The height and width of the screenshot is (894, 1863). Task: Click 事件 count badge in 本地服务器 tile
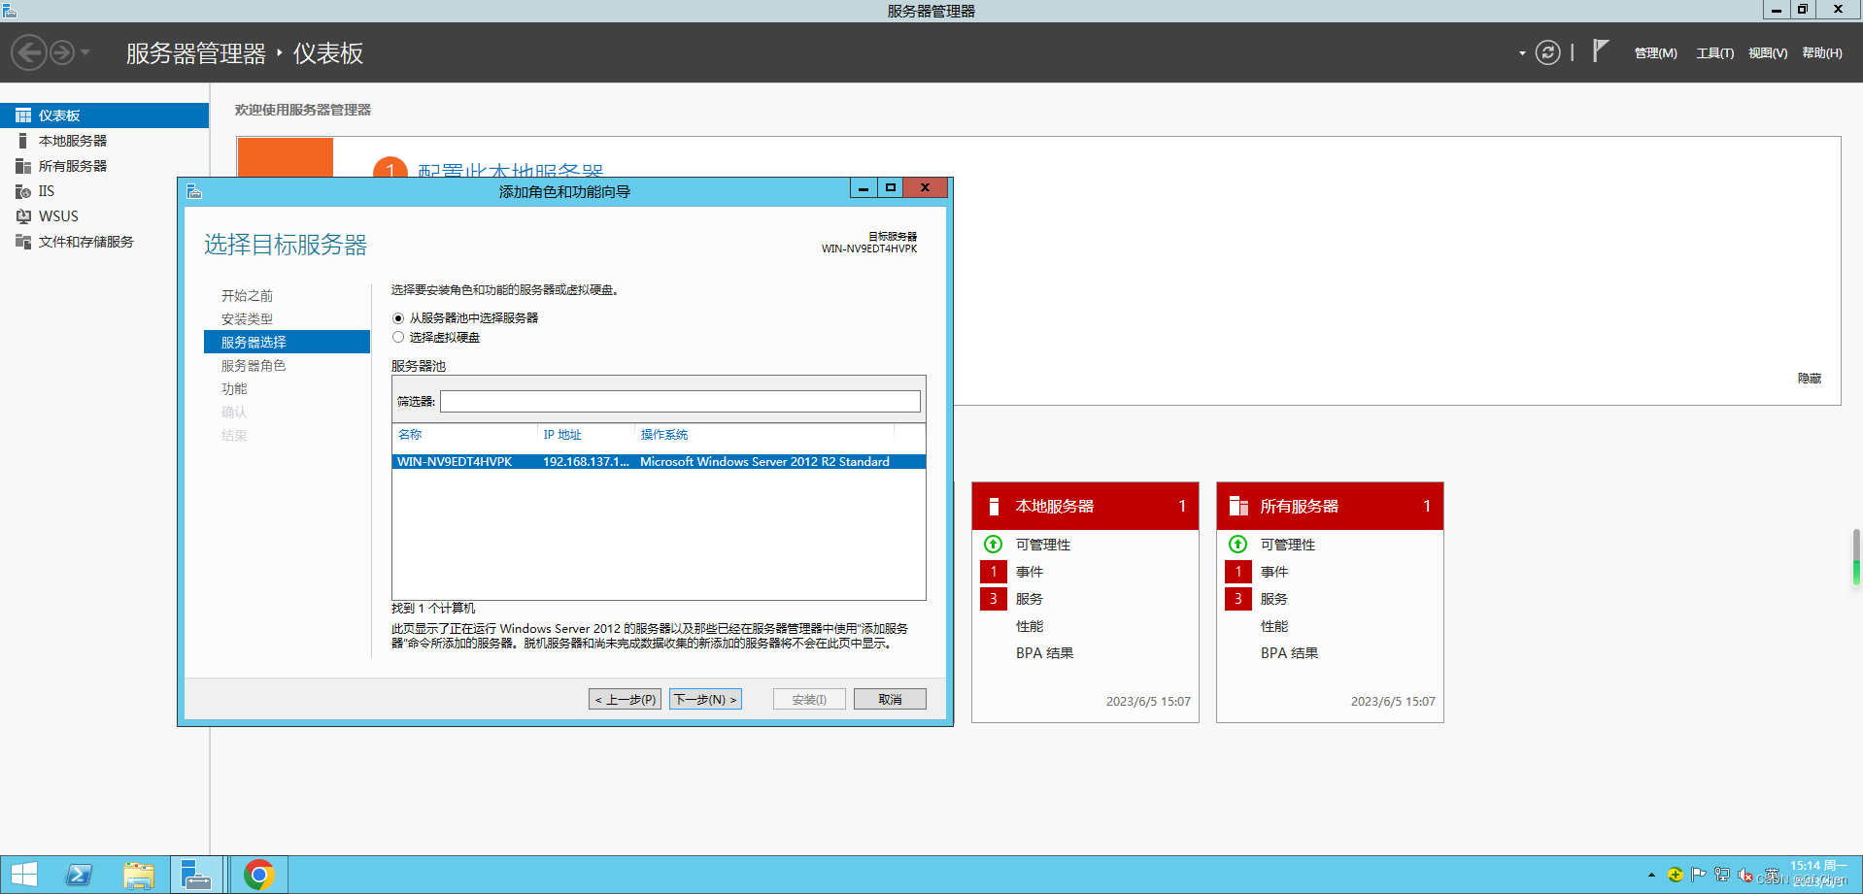click(994, 572)
